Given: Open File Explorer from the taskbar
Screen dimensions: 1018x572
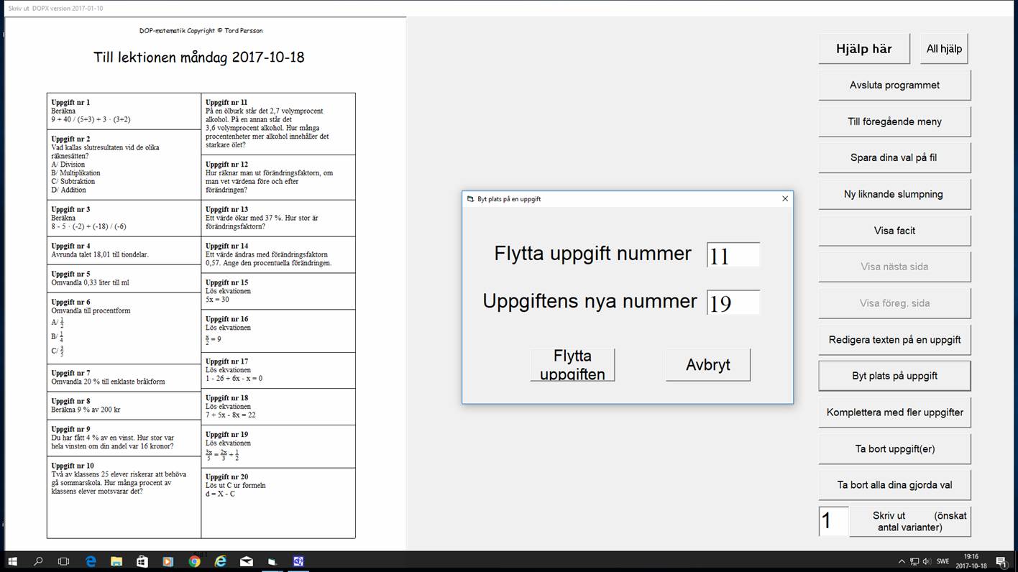Looking at the screenshot, I should click(116, 561).
